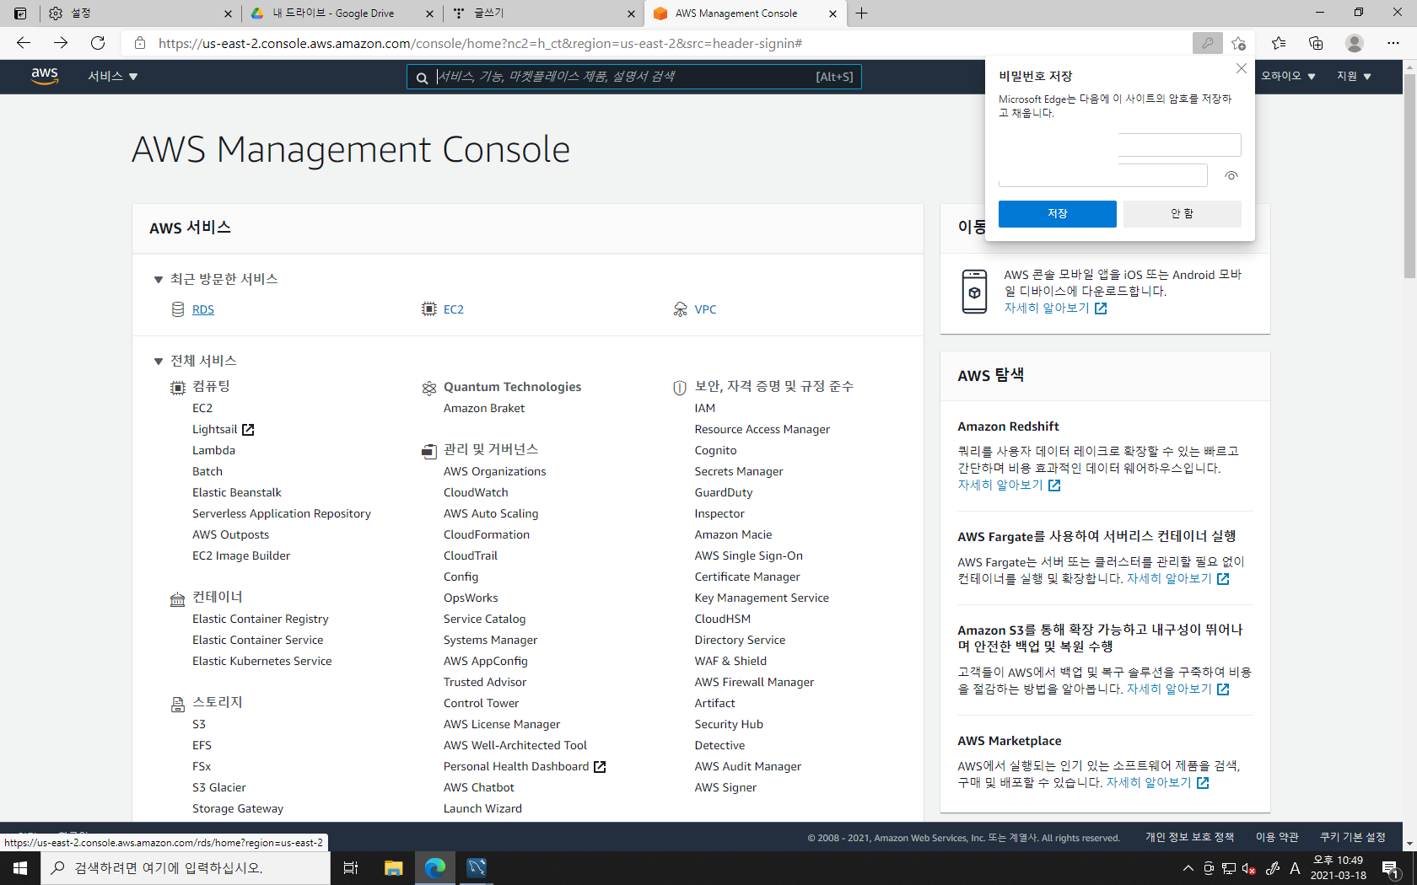Collapse the 전체 서비스 section
The width and height of the screenshot is (1417, 885).
tap(158, 361)
